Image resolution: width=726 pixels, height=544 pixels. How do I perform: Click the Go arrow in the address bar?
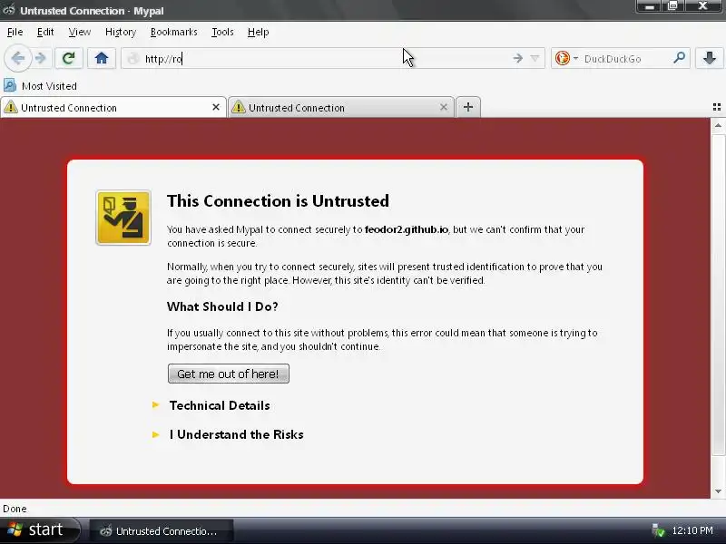pyautogui.click(x=517, y=58)
